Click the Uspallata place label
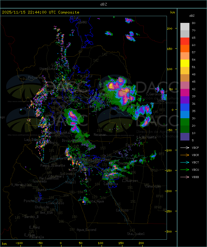 (47, 69)
